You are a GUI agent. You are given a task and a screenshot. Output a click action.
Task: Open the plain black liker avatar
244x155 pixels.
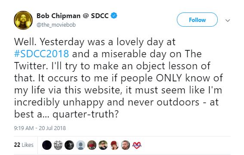click(x=47, y=145)
